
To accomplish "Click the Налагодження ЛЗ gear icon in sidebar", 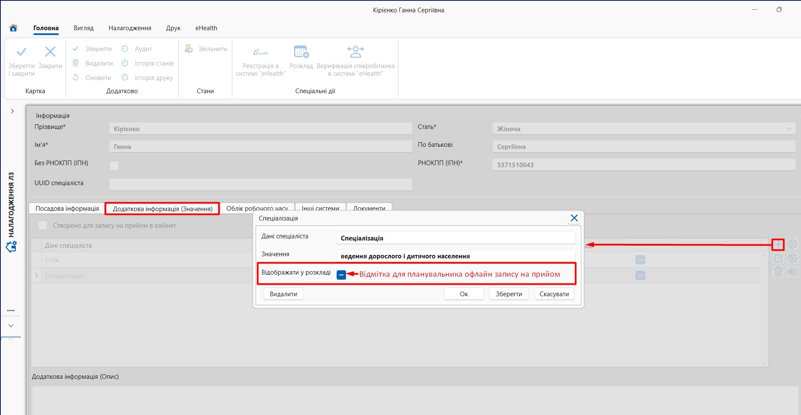I will pyautogui.click(x=11, y=246).
